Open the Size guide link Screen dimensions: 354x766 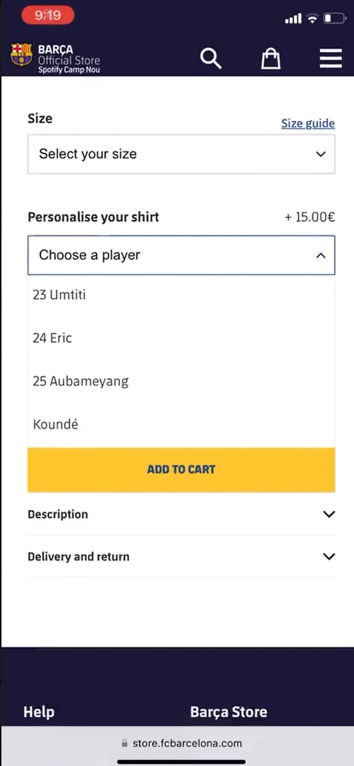[308, 124]
